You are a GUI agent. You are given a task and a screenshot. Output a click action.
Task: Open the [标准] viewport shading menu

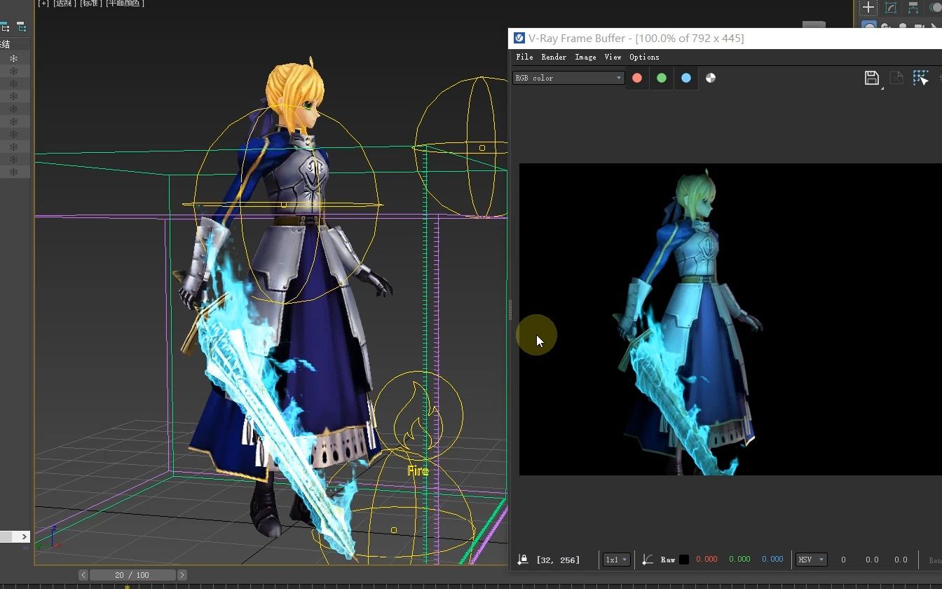(90, 4)
